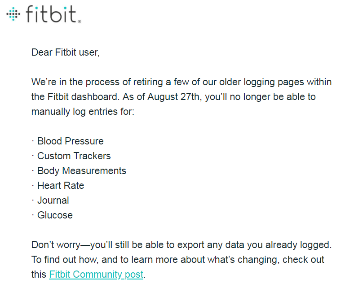Viewport: 345px width, 288px height.
Task: Click the Blood Pressure list item
Action: point(70,141)
